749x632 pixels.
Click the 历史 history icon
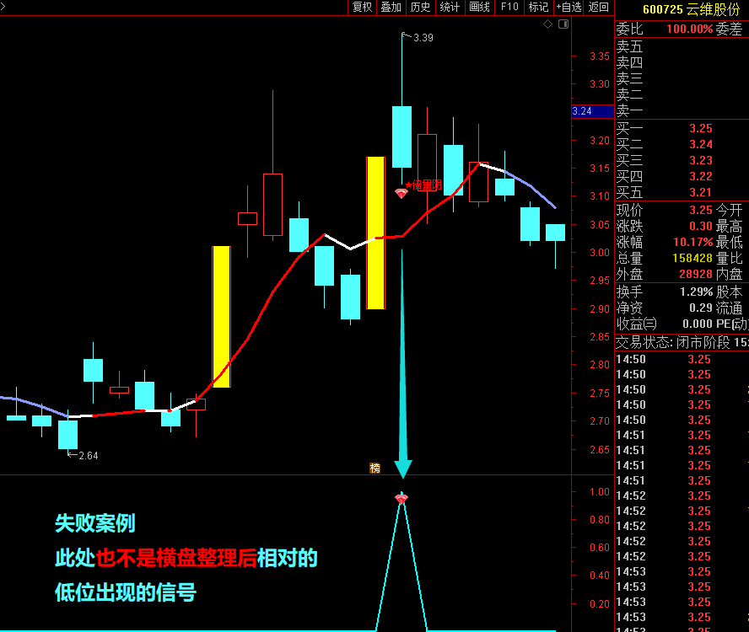(x=421, y=8)
